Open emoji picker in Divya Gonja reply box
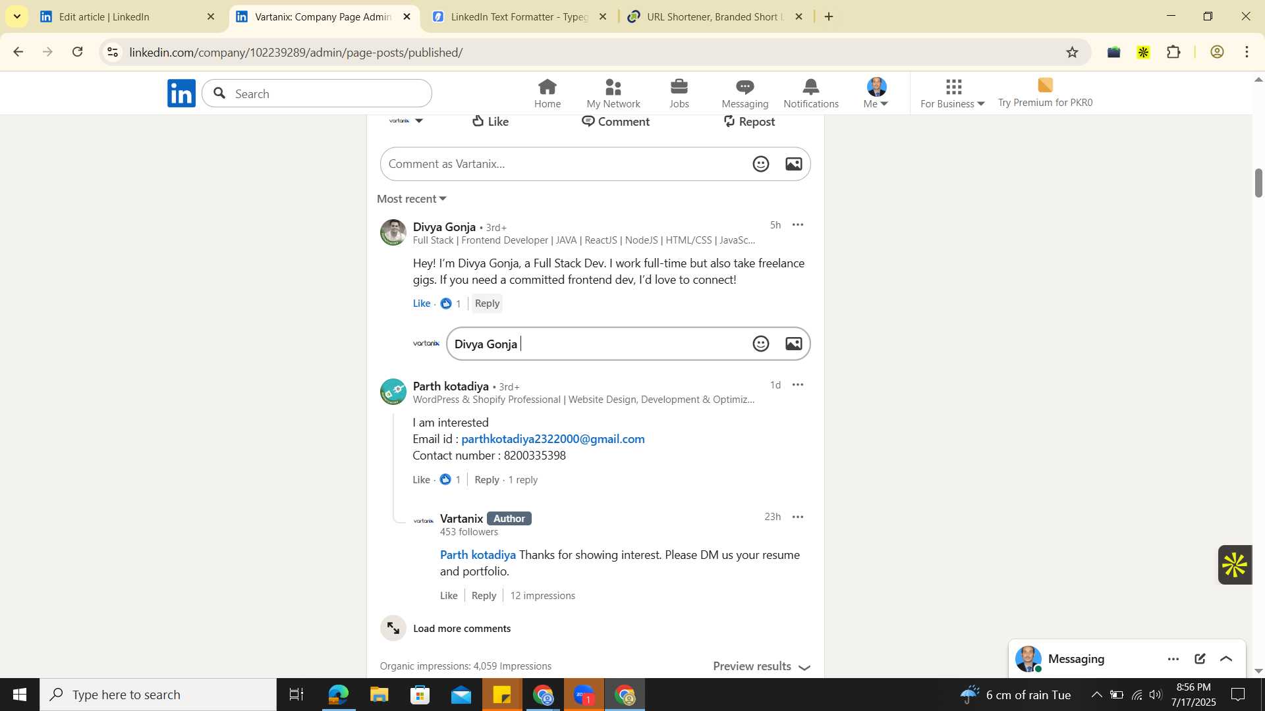This screenshot has width=1265, height=711. coord(761,344)
